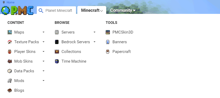
Task: Click the Texture Packs brush icon
Action: [10, 42]
